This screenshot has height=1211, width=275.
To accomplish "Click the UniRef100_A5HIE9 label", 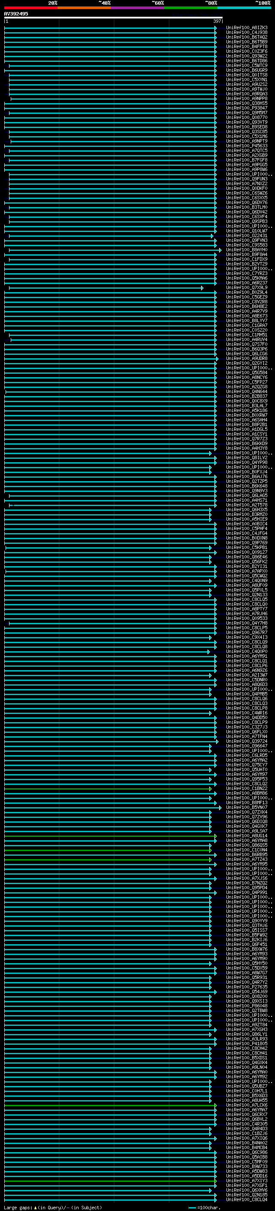I will click(247, 519).
